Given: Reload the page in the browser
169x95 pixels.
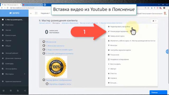Looking at the screenshot, I should click(8, 8).
